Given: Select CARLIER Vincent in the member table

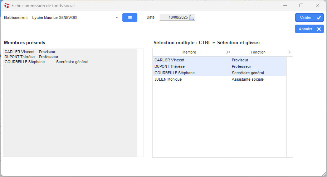Looking at the screenshot, I should click(x=170, y=60).
